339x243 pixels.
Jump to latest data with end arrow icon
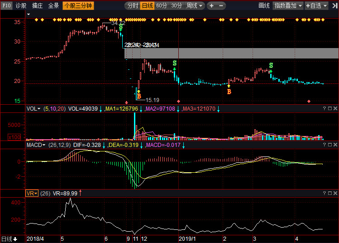pos(334,5)
